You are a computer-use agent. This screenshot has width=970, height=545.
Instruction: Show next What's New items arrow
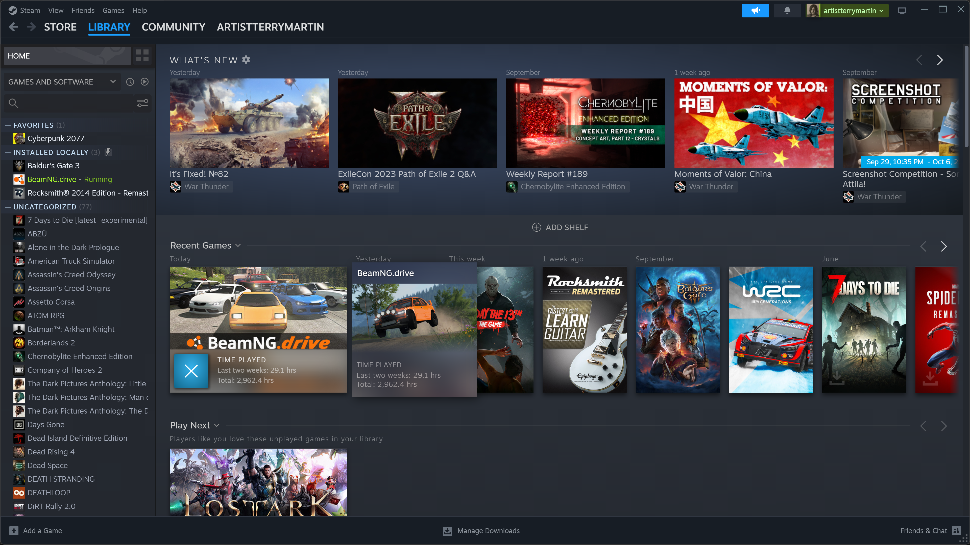940,60
